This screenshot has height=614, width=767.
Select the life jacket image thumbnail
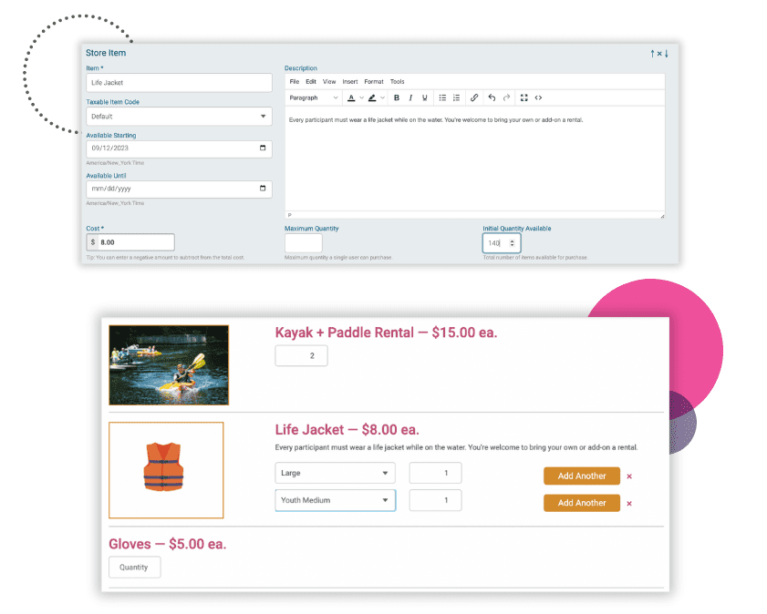tap(166, 470)
